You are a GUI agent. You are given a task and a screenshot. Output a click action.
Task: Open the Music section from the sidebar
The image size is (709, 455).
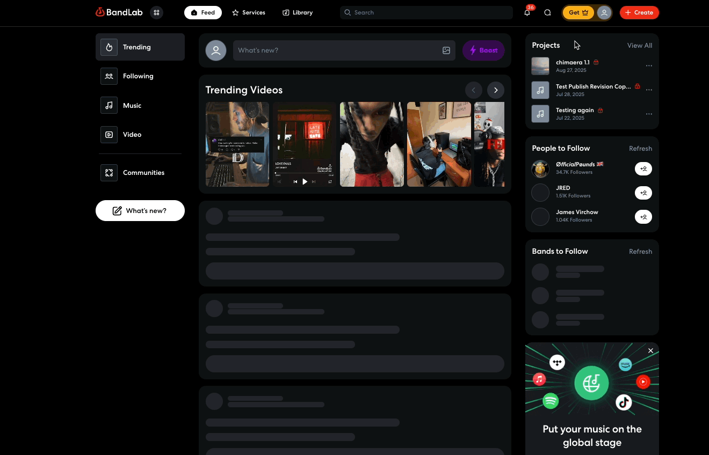(132, 105)
